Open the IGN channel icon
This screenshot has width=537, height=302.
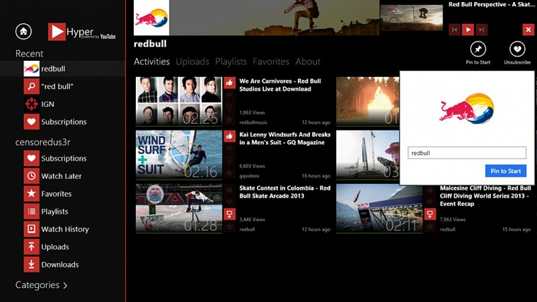click(31, 104)
